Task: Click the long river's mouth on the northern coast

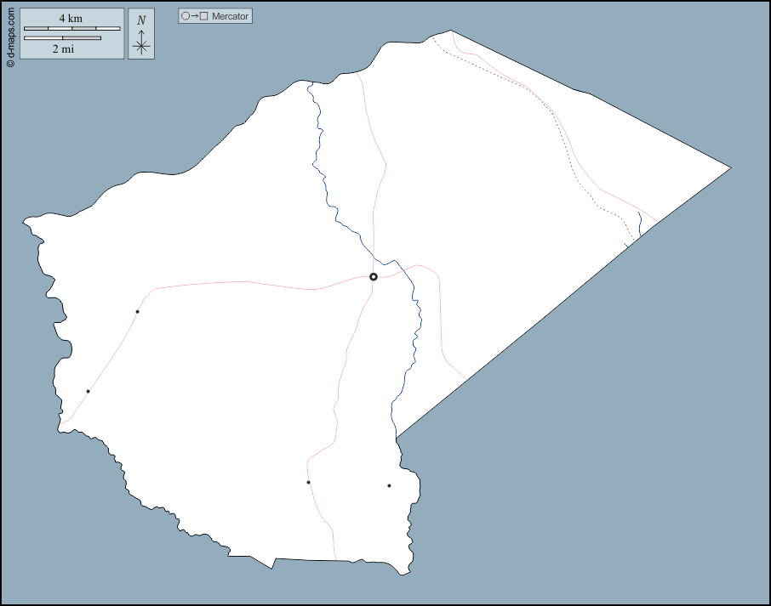Action: coord(309,83)
